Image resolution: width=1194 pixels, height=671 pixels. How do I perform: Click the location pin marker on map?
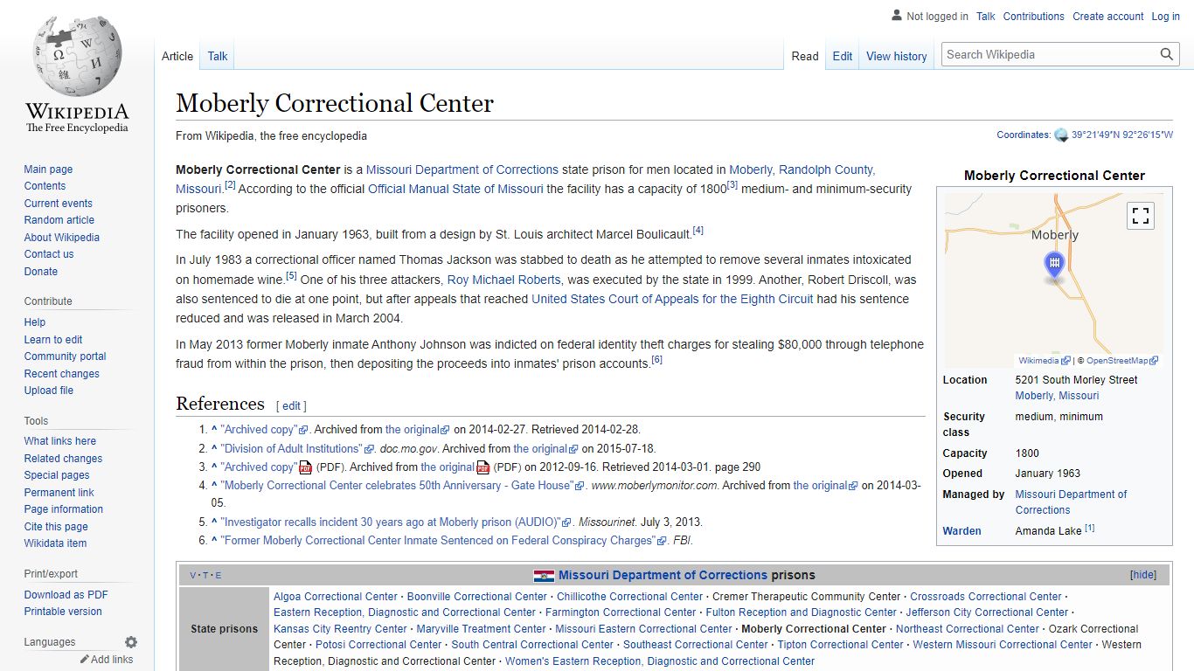pos(1055,266)
